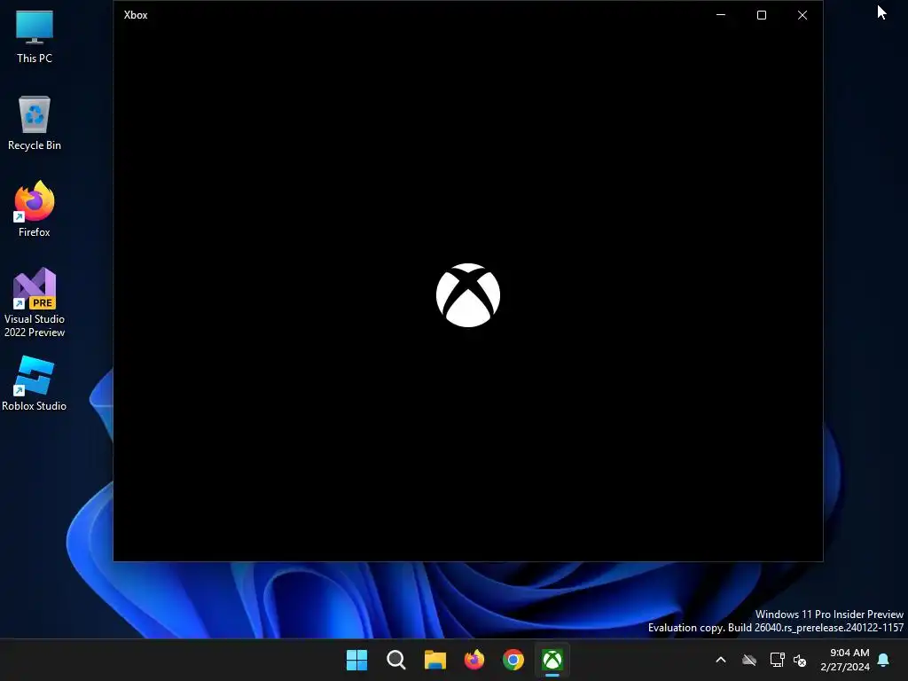
Task: Select the Firefox desktop shortcut
Action: pos(35,209)
